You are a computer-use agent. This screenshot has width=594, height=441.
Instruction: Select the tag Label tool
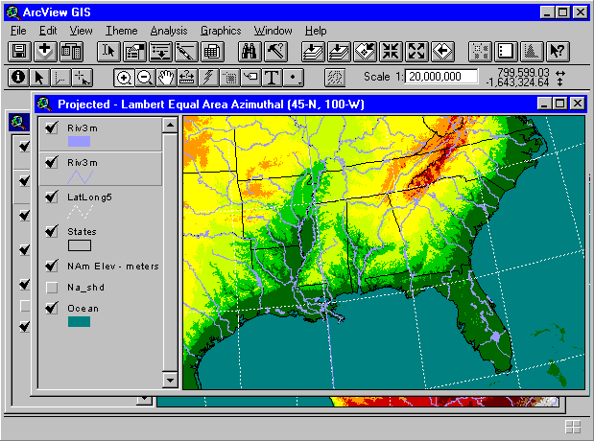click(x=250, y=78)
